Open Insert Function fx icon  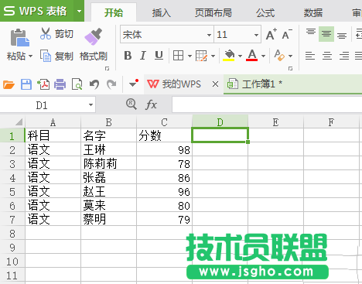[151, 104]
